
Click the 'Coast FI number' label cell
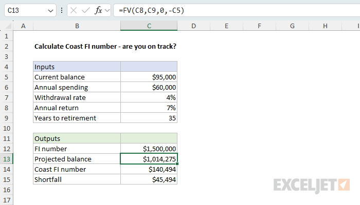pyautogui.click(x=77, y=169)
